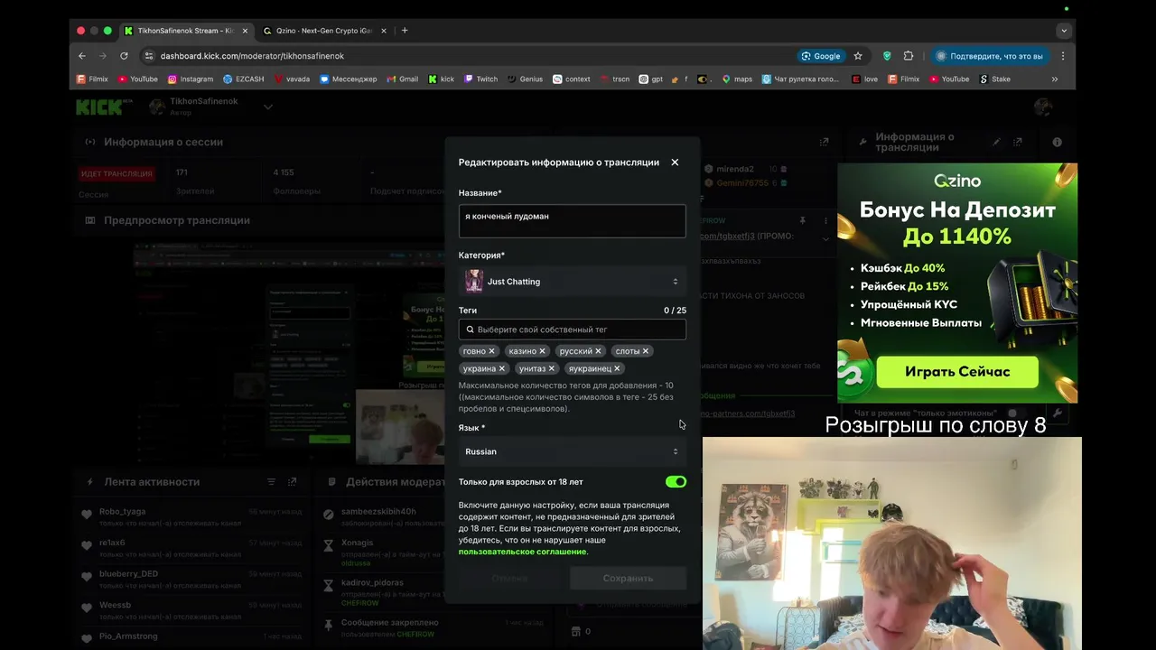Open the tab search dropdown
Viewport: 1156px width, 650px height.
pyautogui.click(x=1064, y=31)
